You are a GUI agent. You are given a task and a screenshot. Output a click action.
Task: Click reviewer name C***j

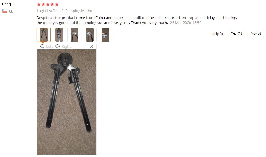tap(6, 4)
